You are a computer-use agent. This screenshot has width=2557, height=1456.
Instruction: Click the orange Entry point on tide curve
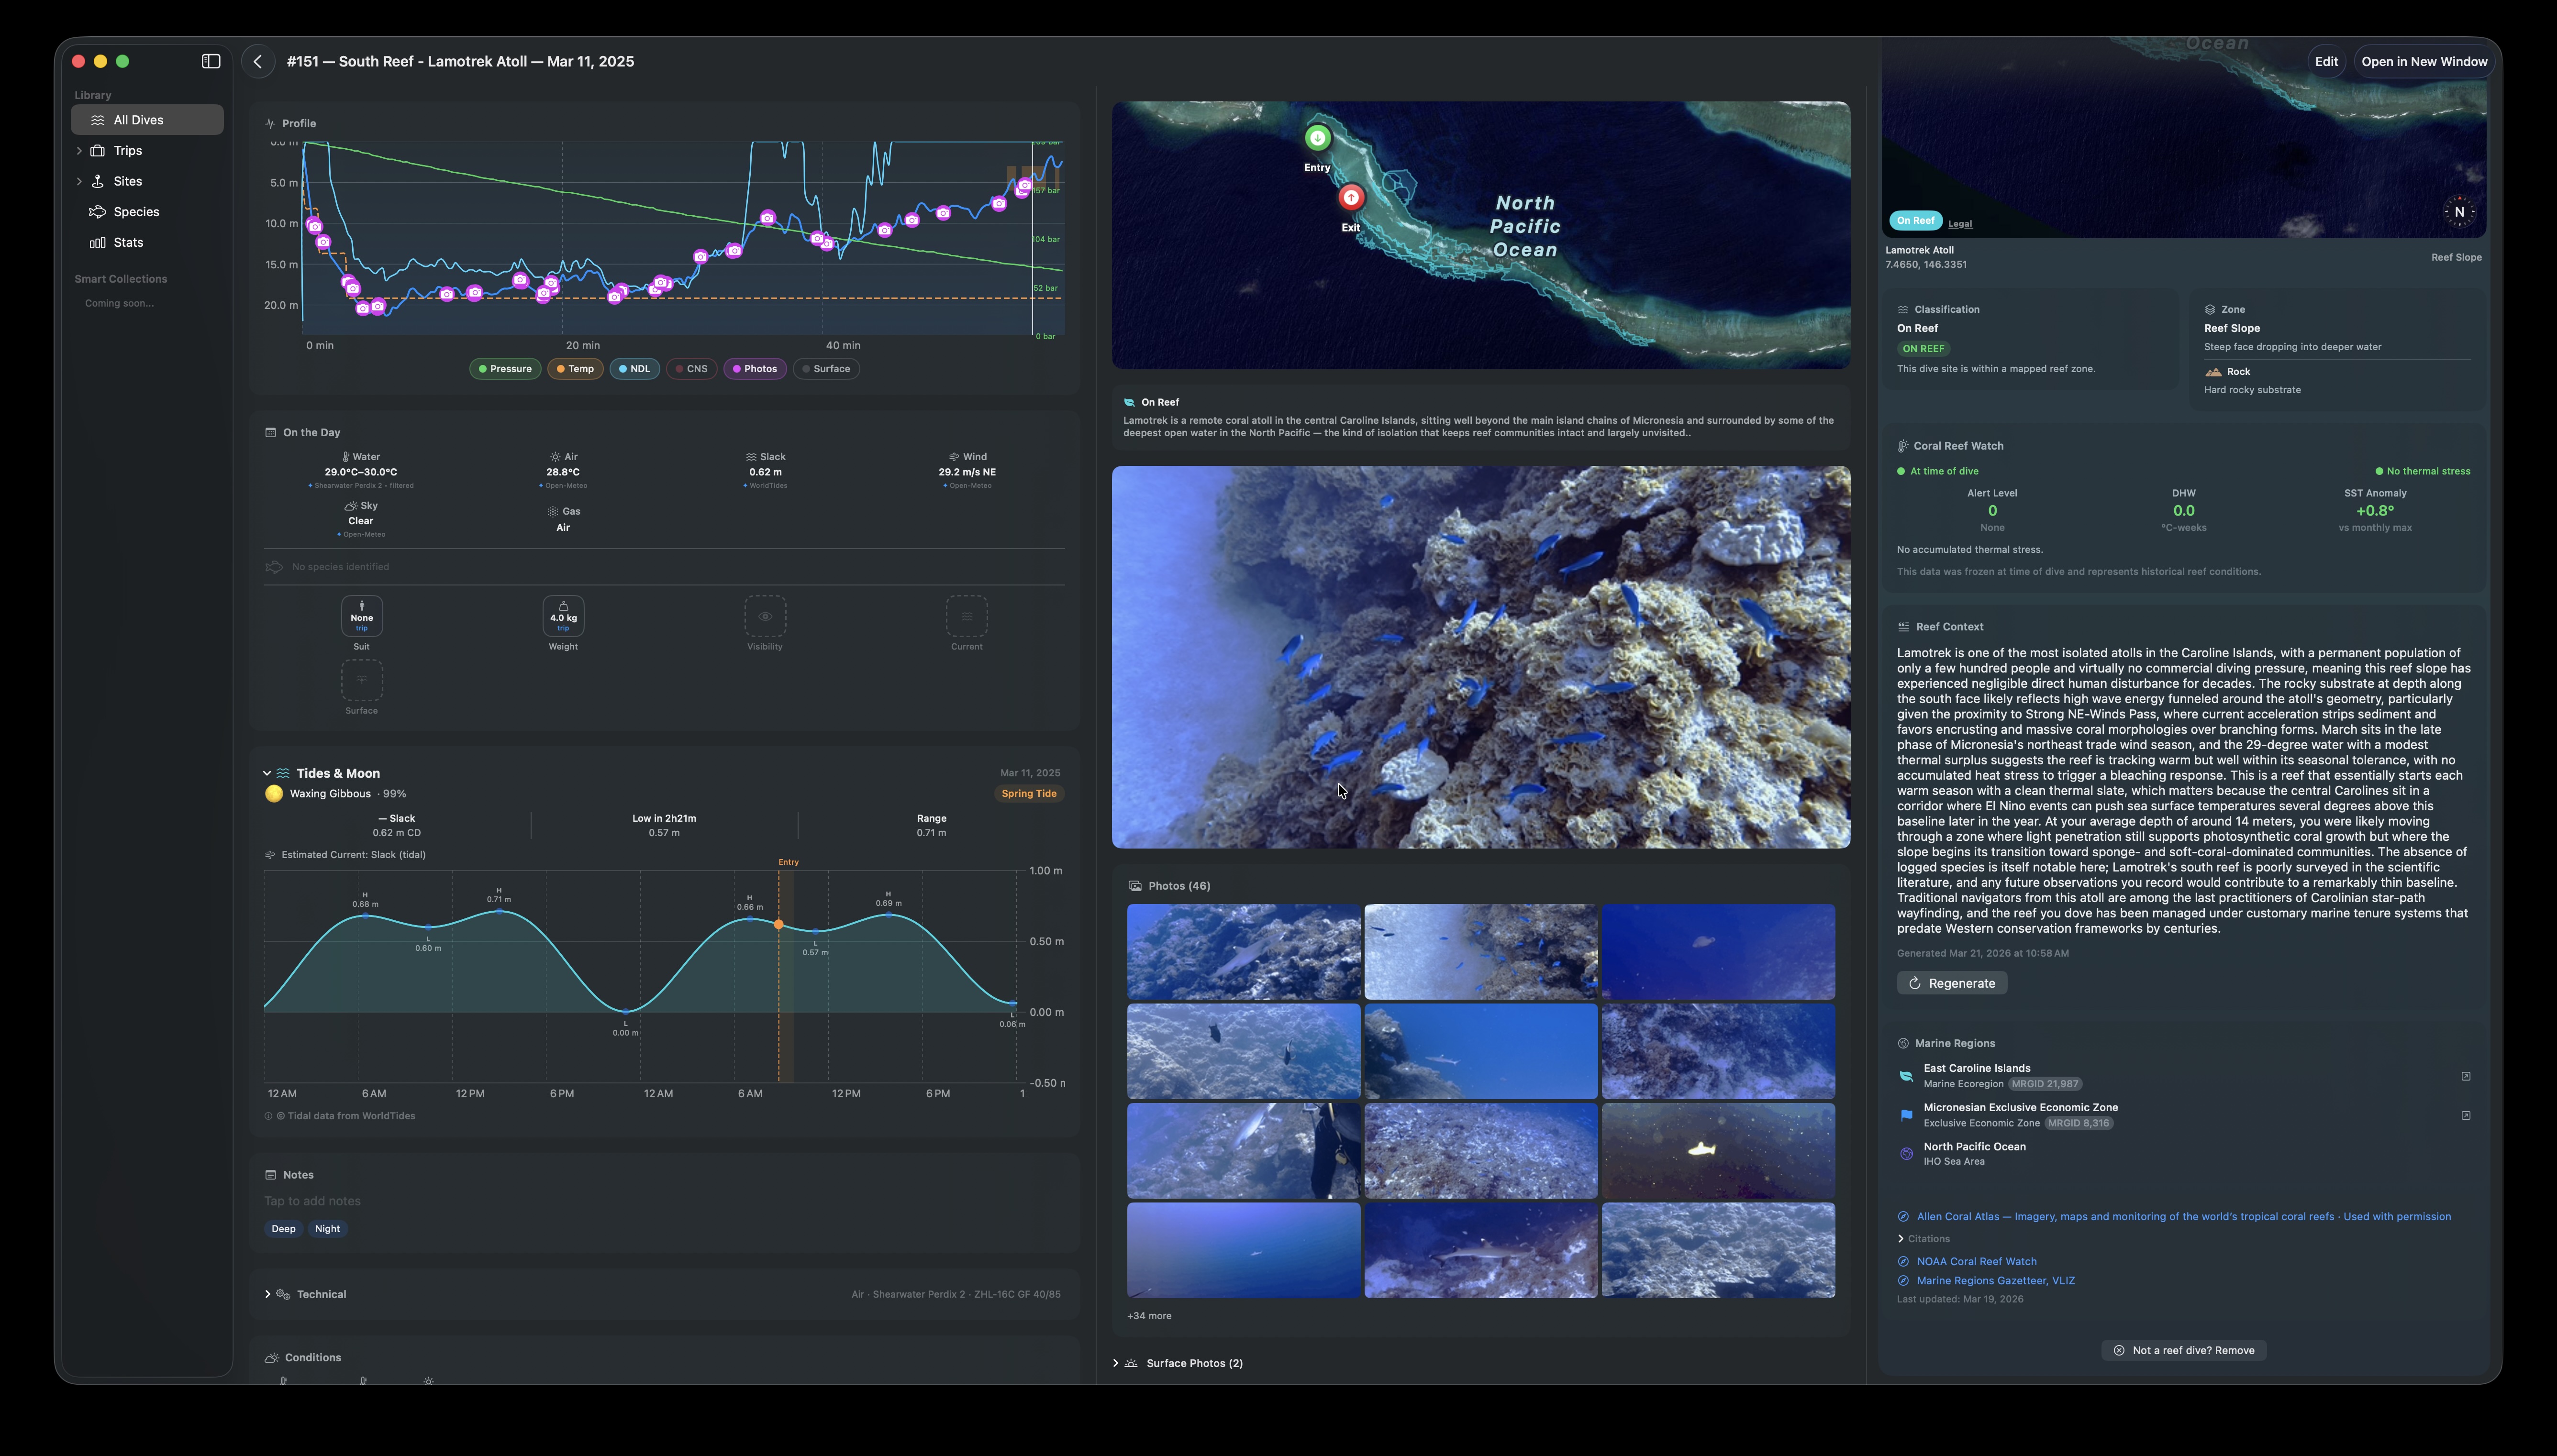pyautogui.click(x=778, y=925)
